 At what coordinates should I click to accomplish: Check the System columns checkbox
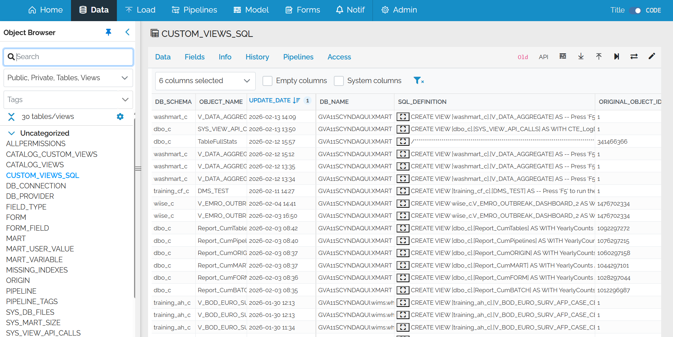coord(339,81)
